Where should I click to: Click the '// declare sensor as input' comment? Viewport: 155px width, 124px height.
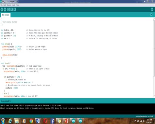tap(37, 50)
